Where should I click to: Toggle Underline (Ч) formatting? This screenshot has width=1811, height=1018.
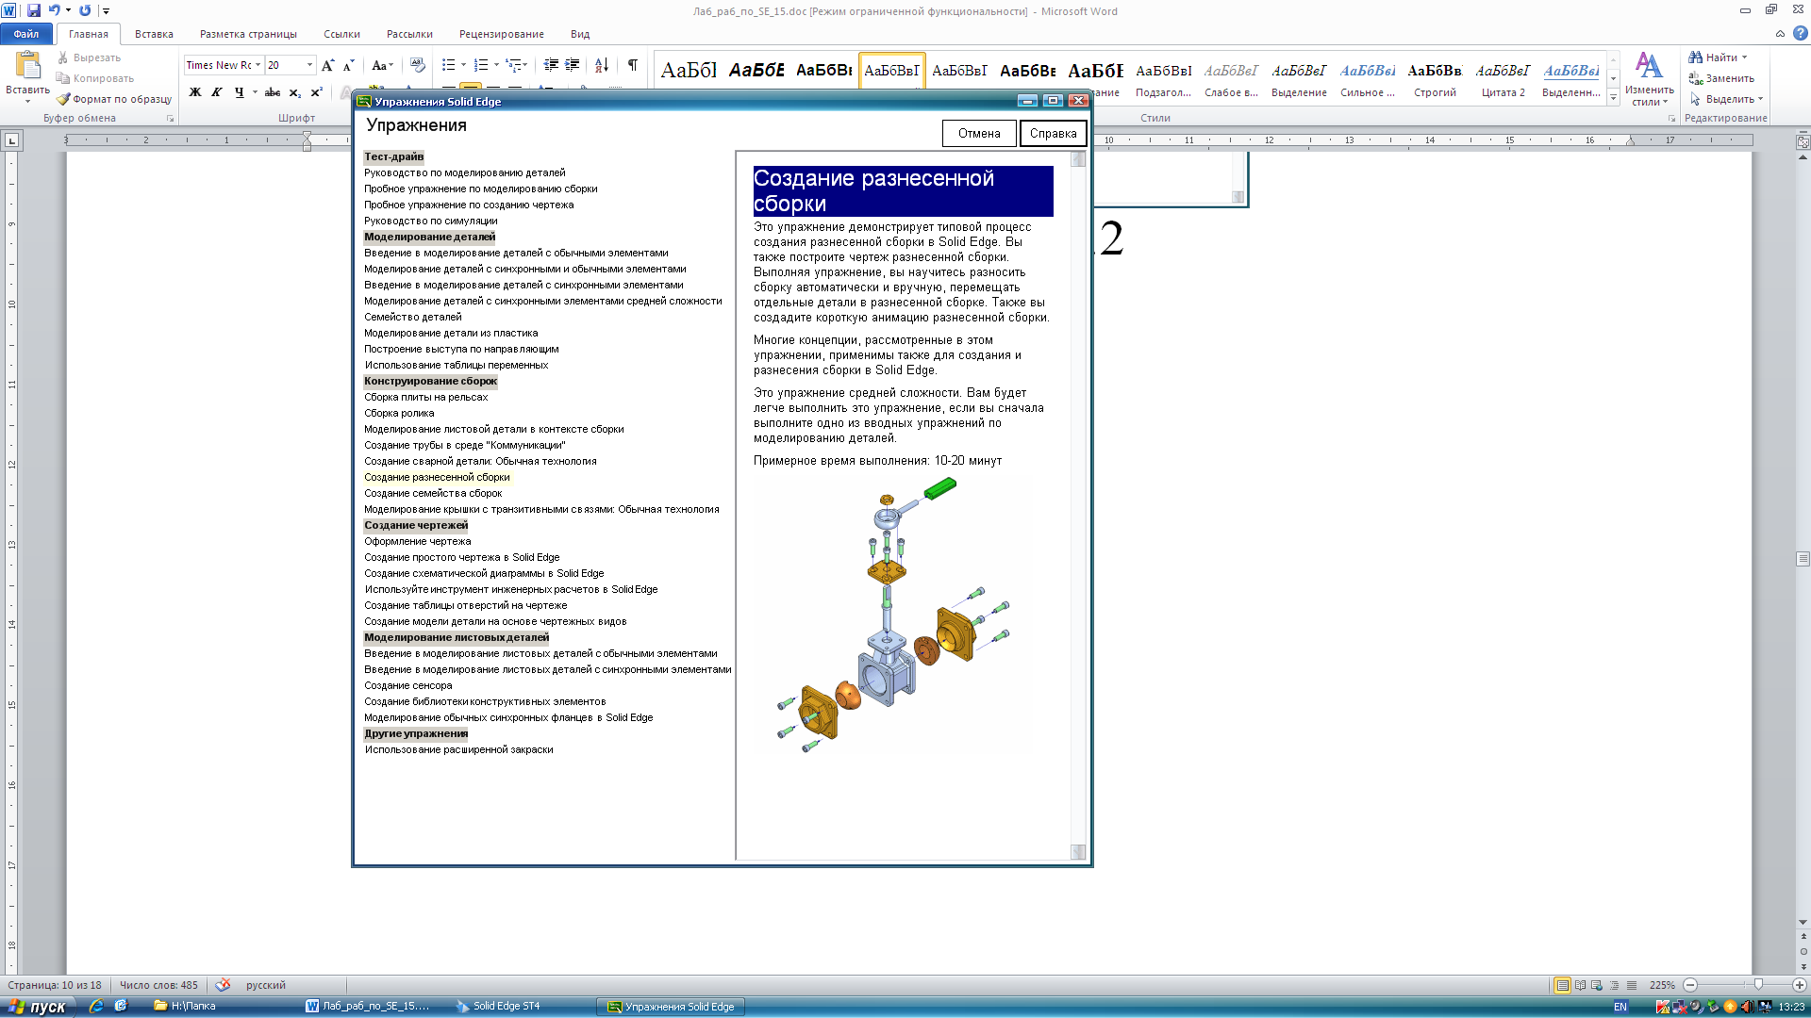pos(239,92)
